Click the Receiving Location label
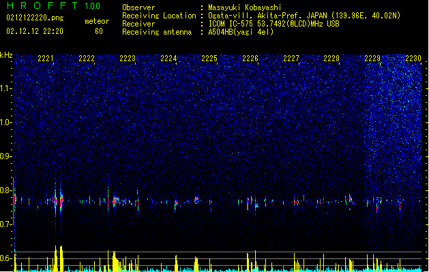 (159, 16)
